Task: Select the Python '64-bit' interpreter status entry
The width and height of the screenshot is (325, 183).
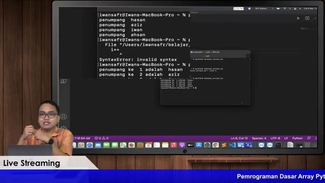Action: [x=82, y=138]
